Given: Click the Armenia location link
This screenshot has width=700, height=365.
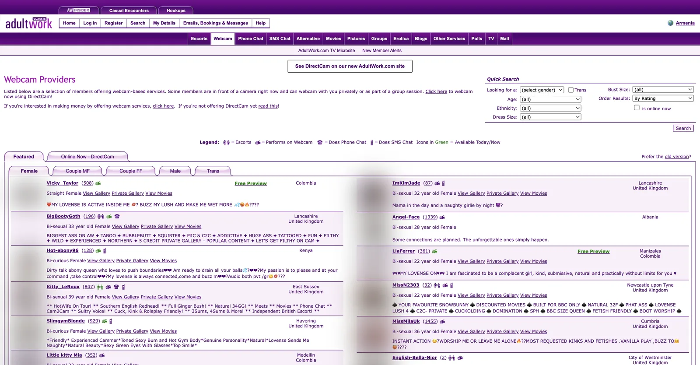Looking at the screenshot, I should click(x=685, y=23).
